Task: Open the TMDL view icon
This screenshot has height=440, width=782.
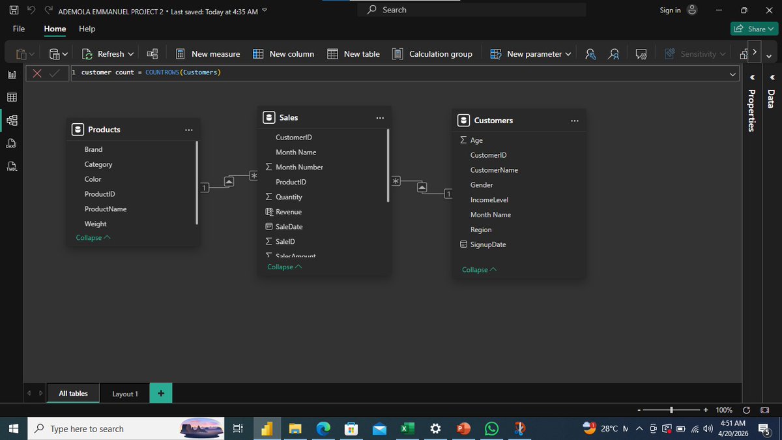Action: coord(11,166)
